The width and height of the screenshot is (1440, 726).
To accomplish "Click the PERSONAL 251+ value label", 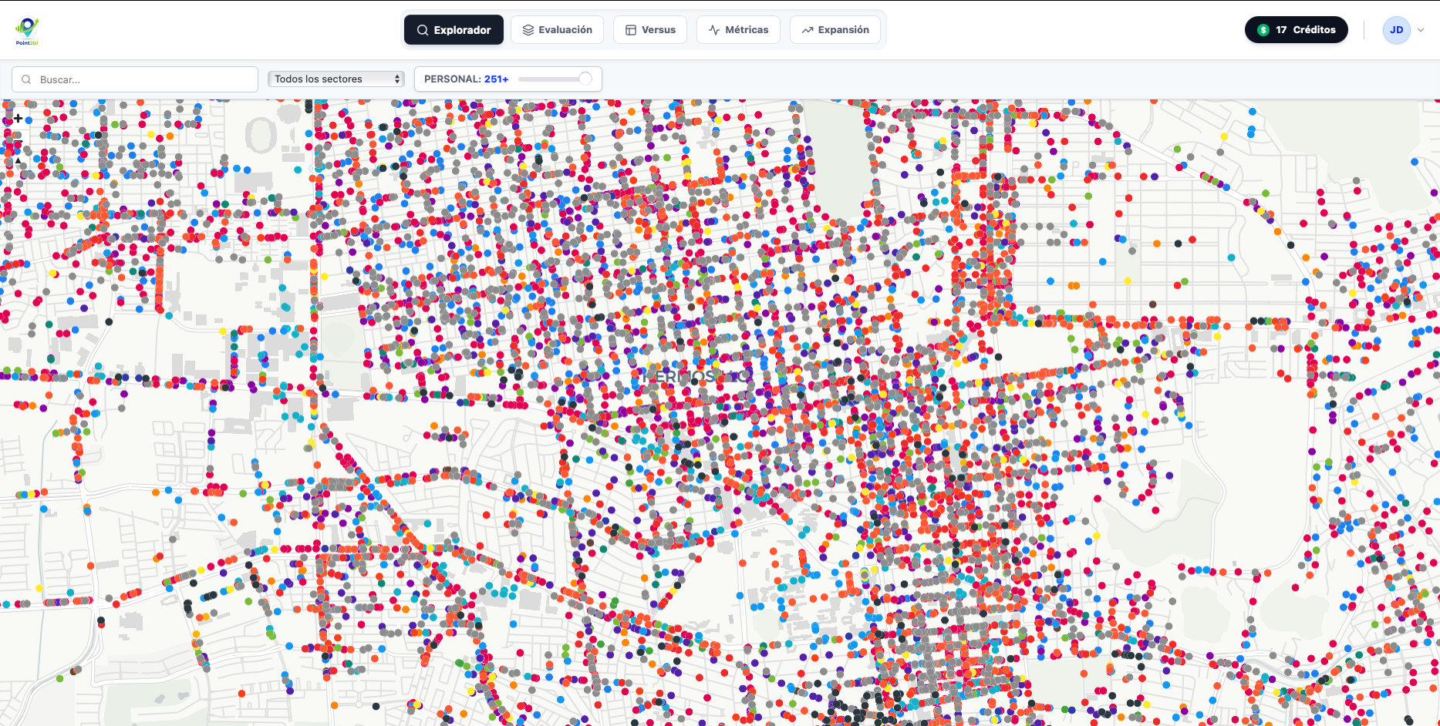I will pyautogui.click(x=496, y=79).
